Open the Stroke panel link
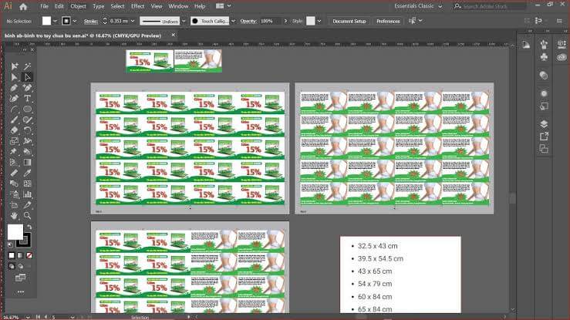570x320 pixels. [x=91, y=21]
